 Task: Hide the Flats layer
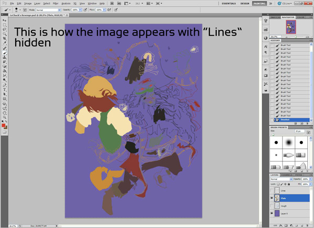click(x=272, y=198)
